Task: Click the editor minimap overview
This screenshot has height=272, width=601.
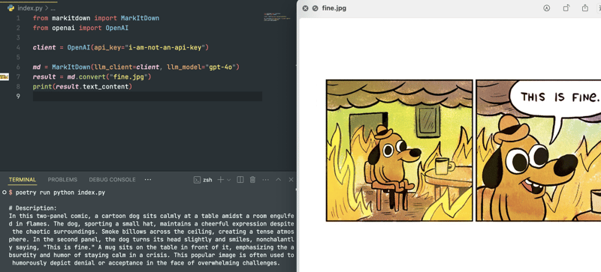Action: (x=276, y=17)
